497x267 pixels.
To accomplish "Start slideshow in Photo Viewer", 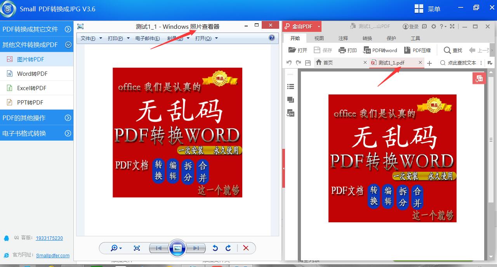I will click(x=177, y=248).
